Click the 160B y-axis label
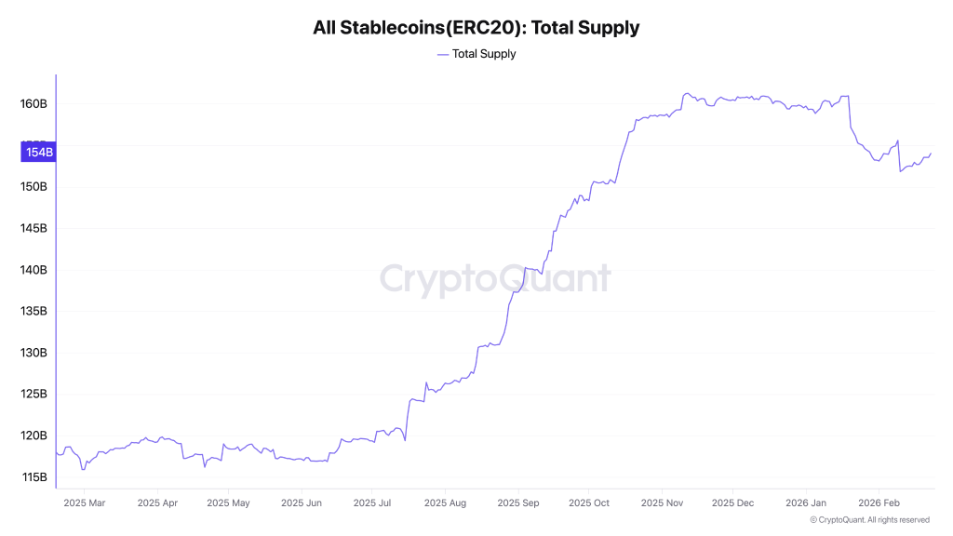 tap(34, 103)
